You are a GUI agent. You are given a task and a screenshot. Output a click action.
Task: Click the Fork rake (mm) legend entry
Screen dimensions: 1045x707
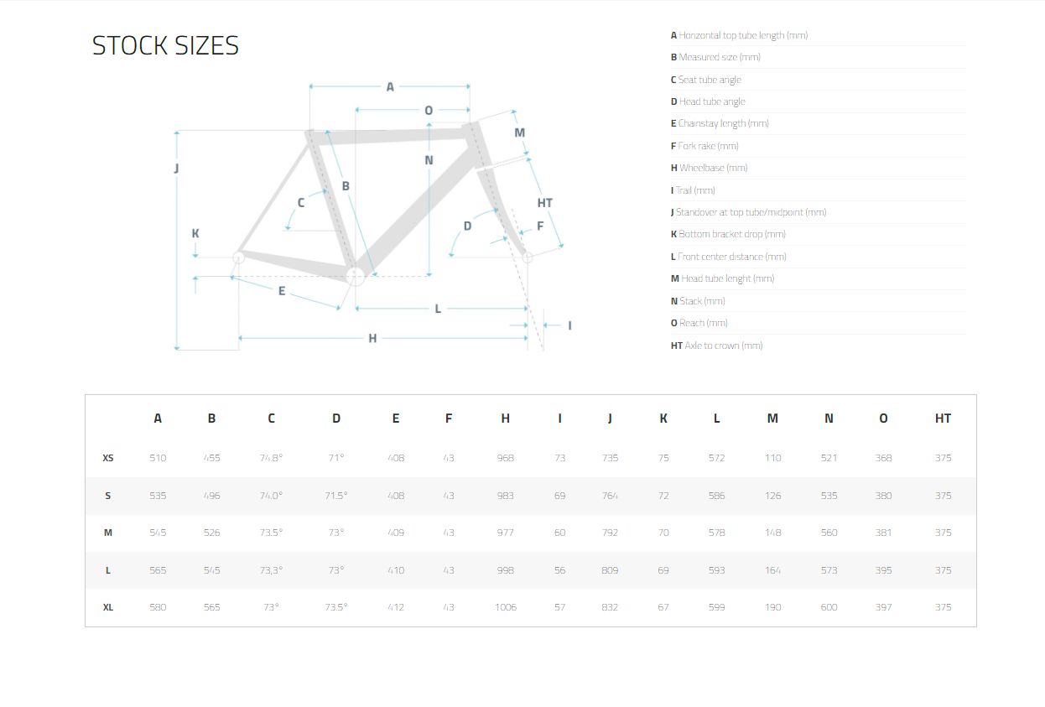point(704,146)
